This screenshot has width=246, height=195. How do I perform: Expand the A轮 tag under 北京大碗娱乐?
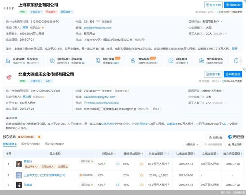pos(49,81)
